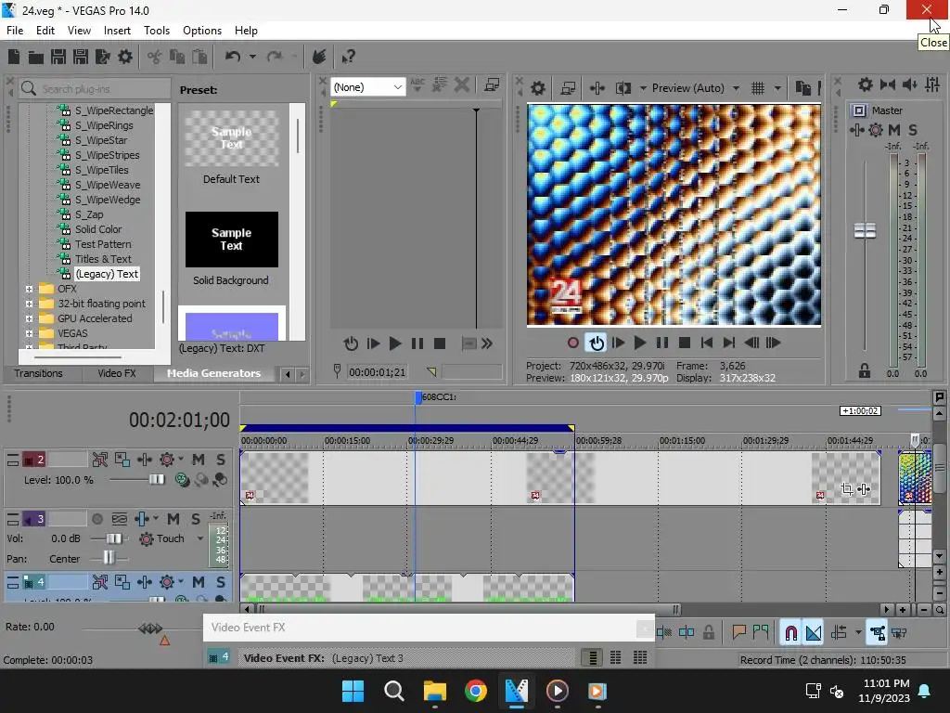Image resolution: width=950 pixels, height=713 pixels.
Task: Pause playback in Video Preview
Action: pyautogui.click(x=662, y=344)
